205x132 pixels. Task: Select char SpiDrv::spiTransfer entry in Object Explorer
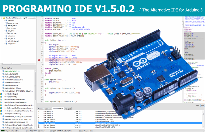point(19,105)
